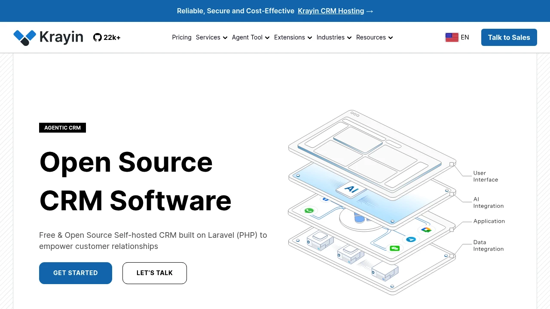Viewport: 550px width, 309px height.
Task: Click the WeChat icon in the illustration
Action: [x=395, y=248]
